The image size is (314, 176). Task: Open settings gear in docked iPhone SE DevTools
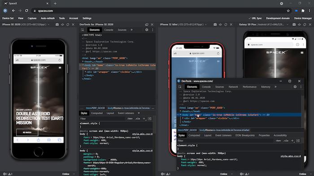point(147,30)
